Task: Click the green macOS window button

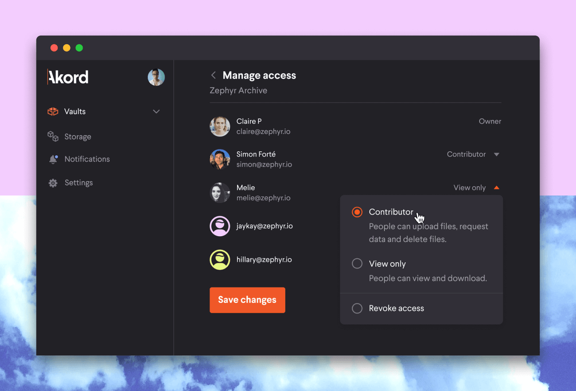Action: pos(79,48)
